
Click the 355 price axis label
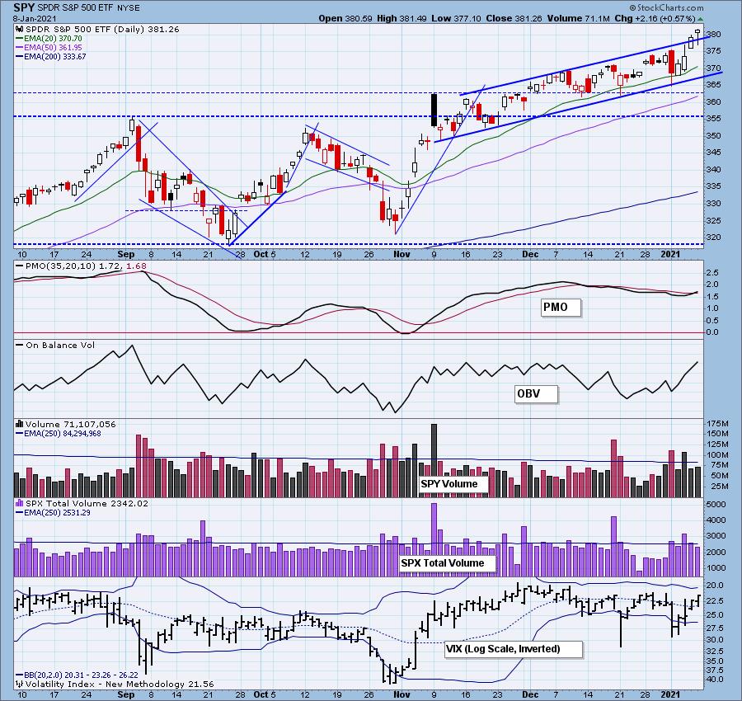coord(715,118)
